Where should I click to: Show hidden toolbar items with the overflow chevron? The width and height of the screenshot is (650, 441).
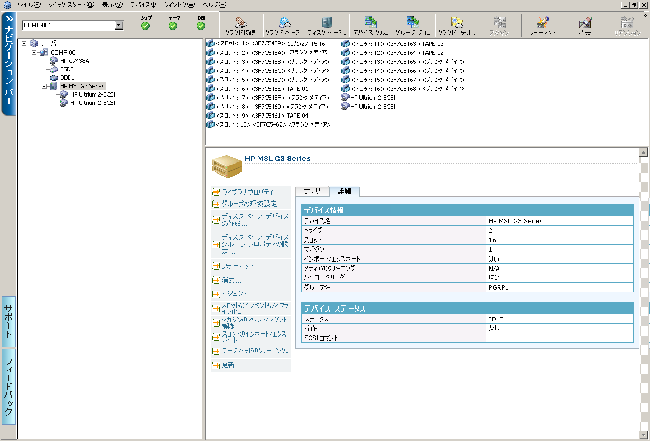pos(646,15)
